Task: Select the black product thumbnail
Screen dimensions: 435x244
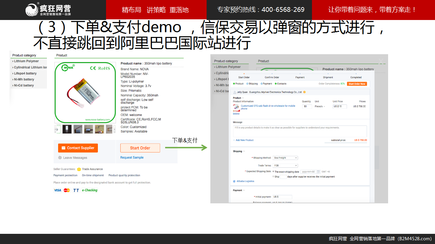Action: 67,129
